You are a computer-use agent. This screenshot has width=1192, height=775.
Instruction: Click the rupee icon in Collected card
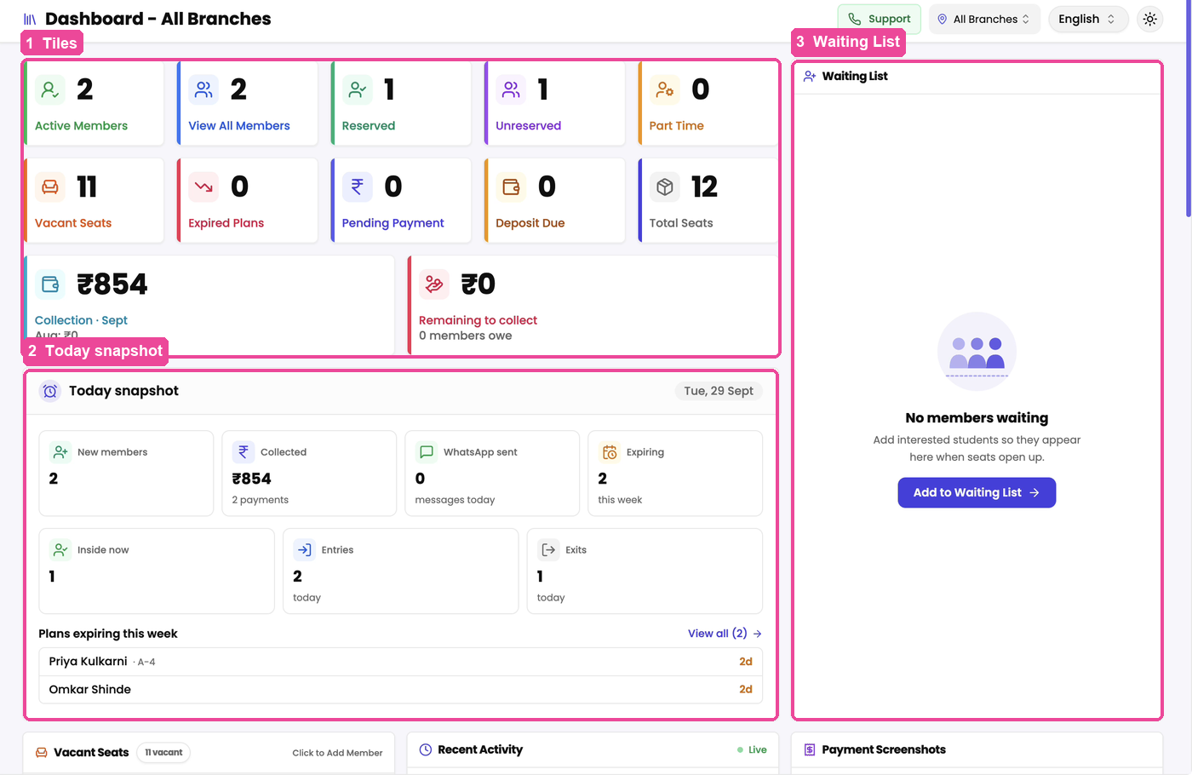tap(244, 451)
